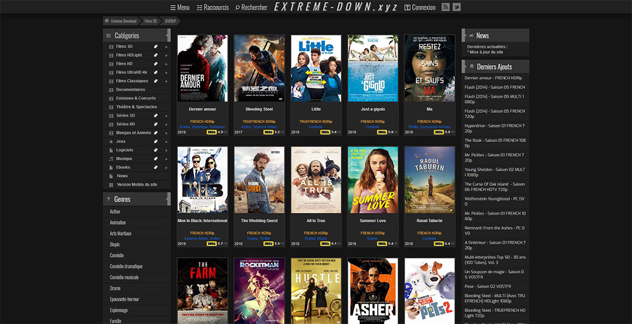Go to Films SD breadcrumb

click(150, 21)
